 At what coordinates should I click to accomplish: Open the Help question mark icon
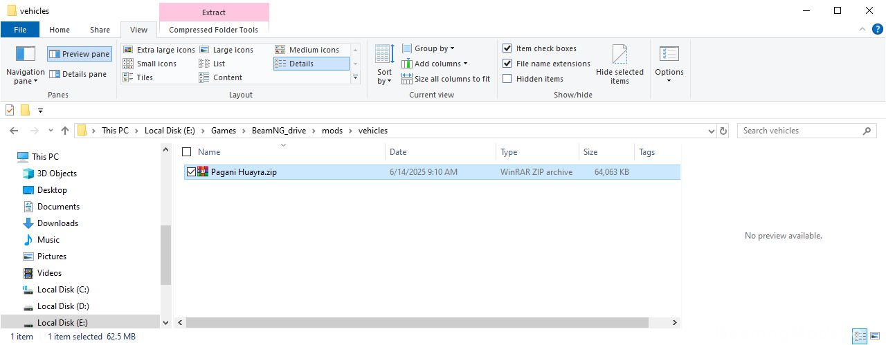tap(877, 29)
